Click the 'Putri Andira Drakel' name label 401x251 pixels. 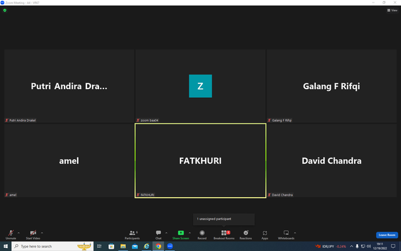(x=23, y=120)
